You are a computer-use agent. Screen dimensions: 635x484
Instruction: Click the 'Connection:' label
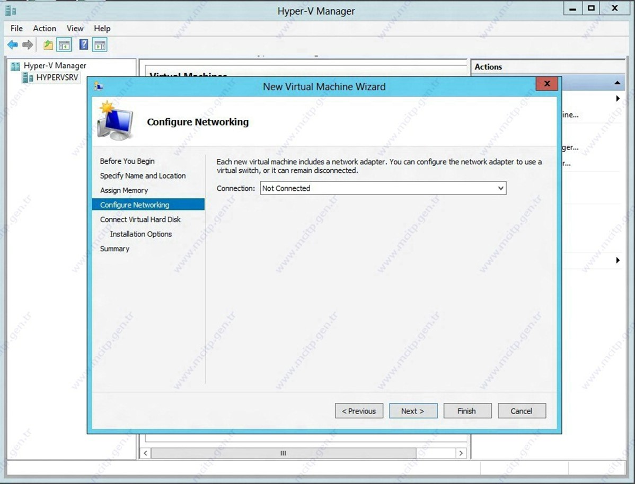point(236,188)
